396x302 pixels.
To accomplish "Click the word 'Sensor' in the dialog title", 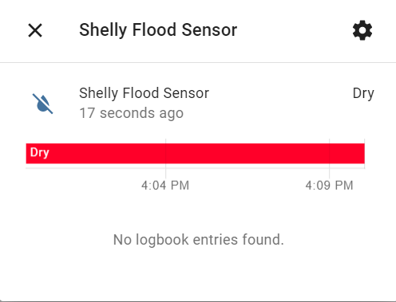I will (209, 29).
